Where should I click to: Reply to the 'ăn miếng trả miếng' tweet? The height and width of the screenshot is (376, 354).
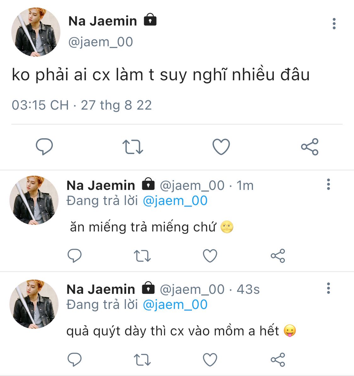[75, 256]
